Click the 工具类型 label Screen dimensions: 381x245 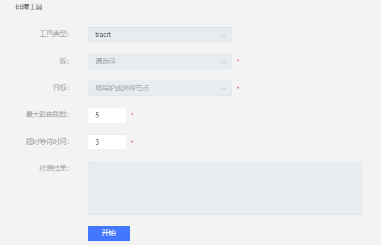[x=54, y=34]
